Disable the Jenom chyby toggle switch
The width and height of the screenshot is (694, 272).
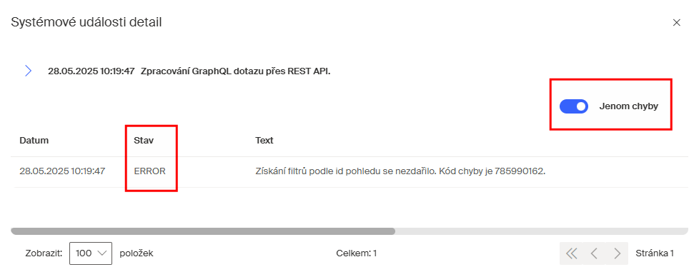coord(574,106)
